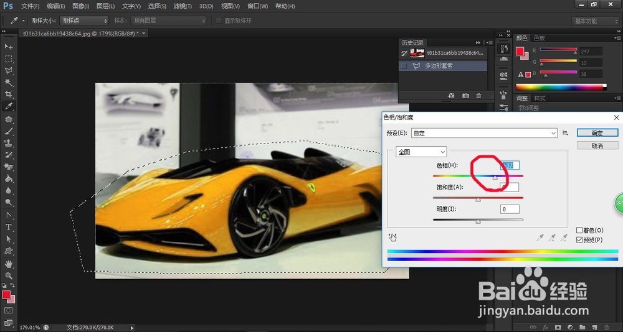This screenshot has width=623, height=332.
Task: Click the 确定 button
Action: point(597,133)
